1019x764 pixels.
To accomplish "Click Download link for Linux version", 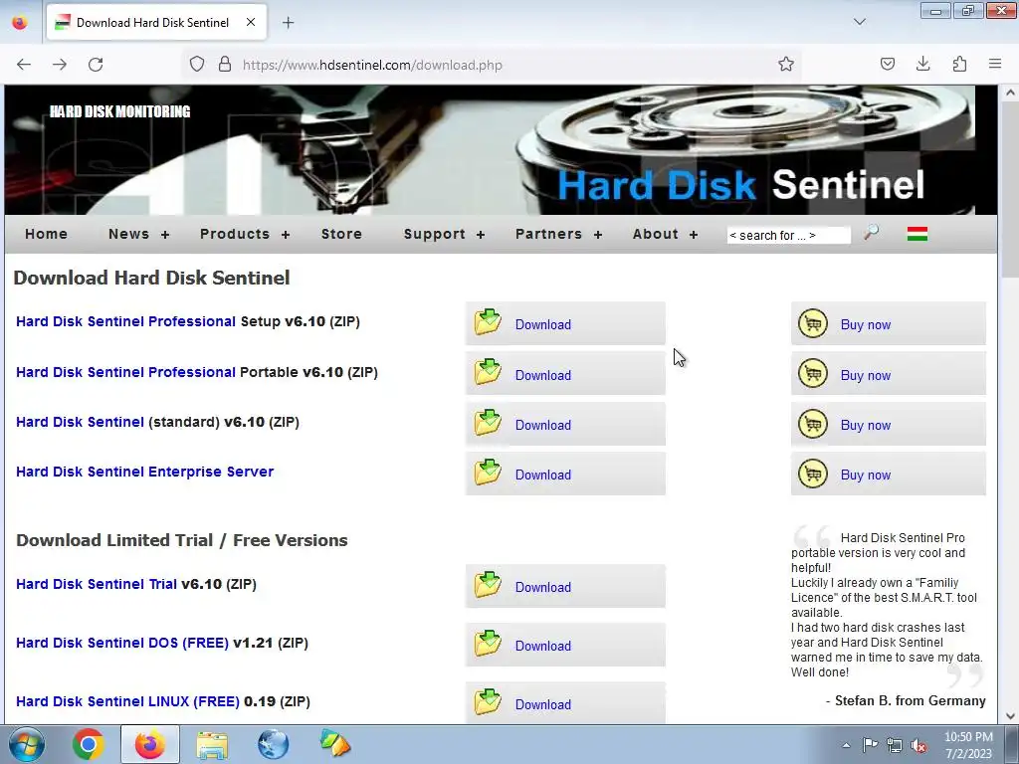I will [542, 705].
